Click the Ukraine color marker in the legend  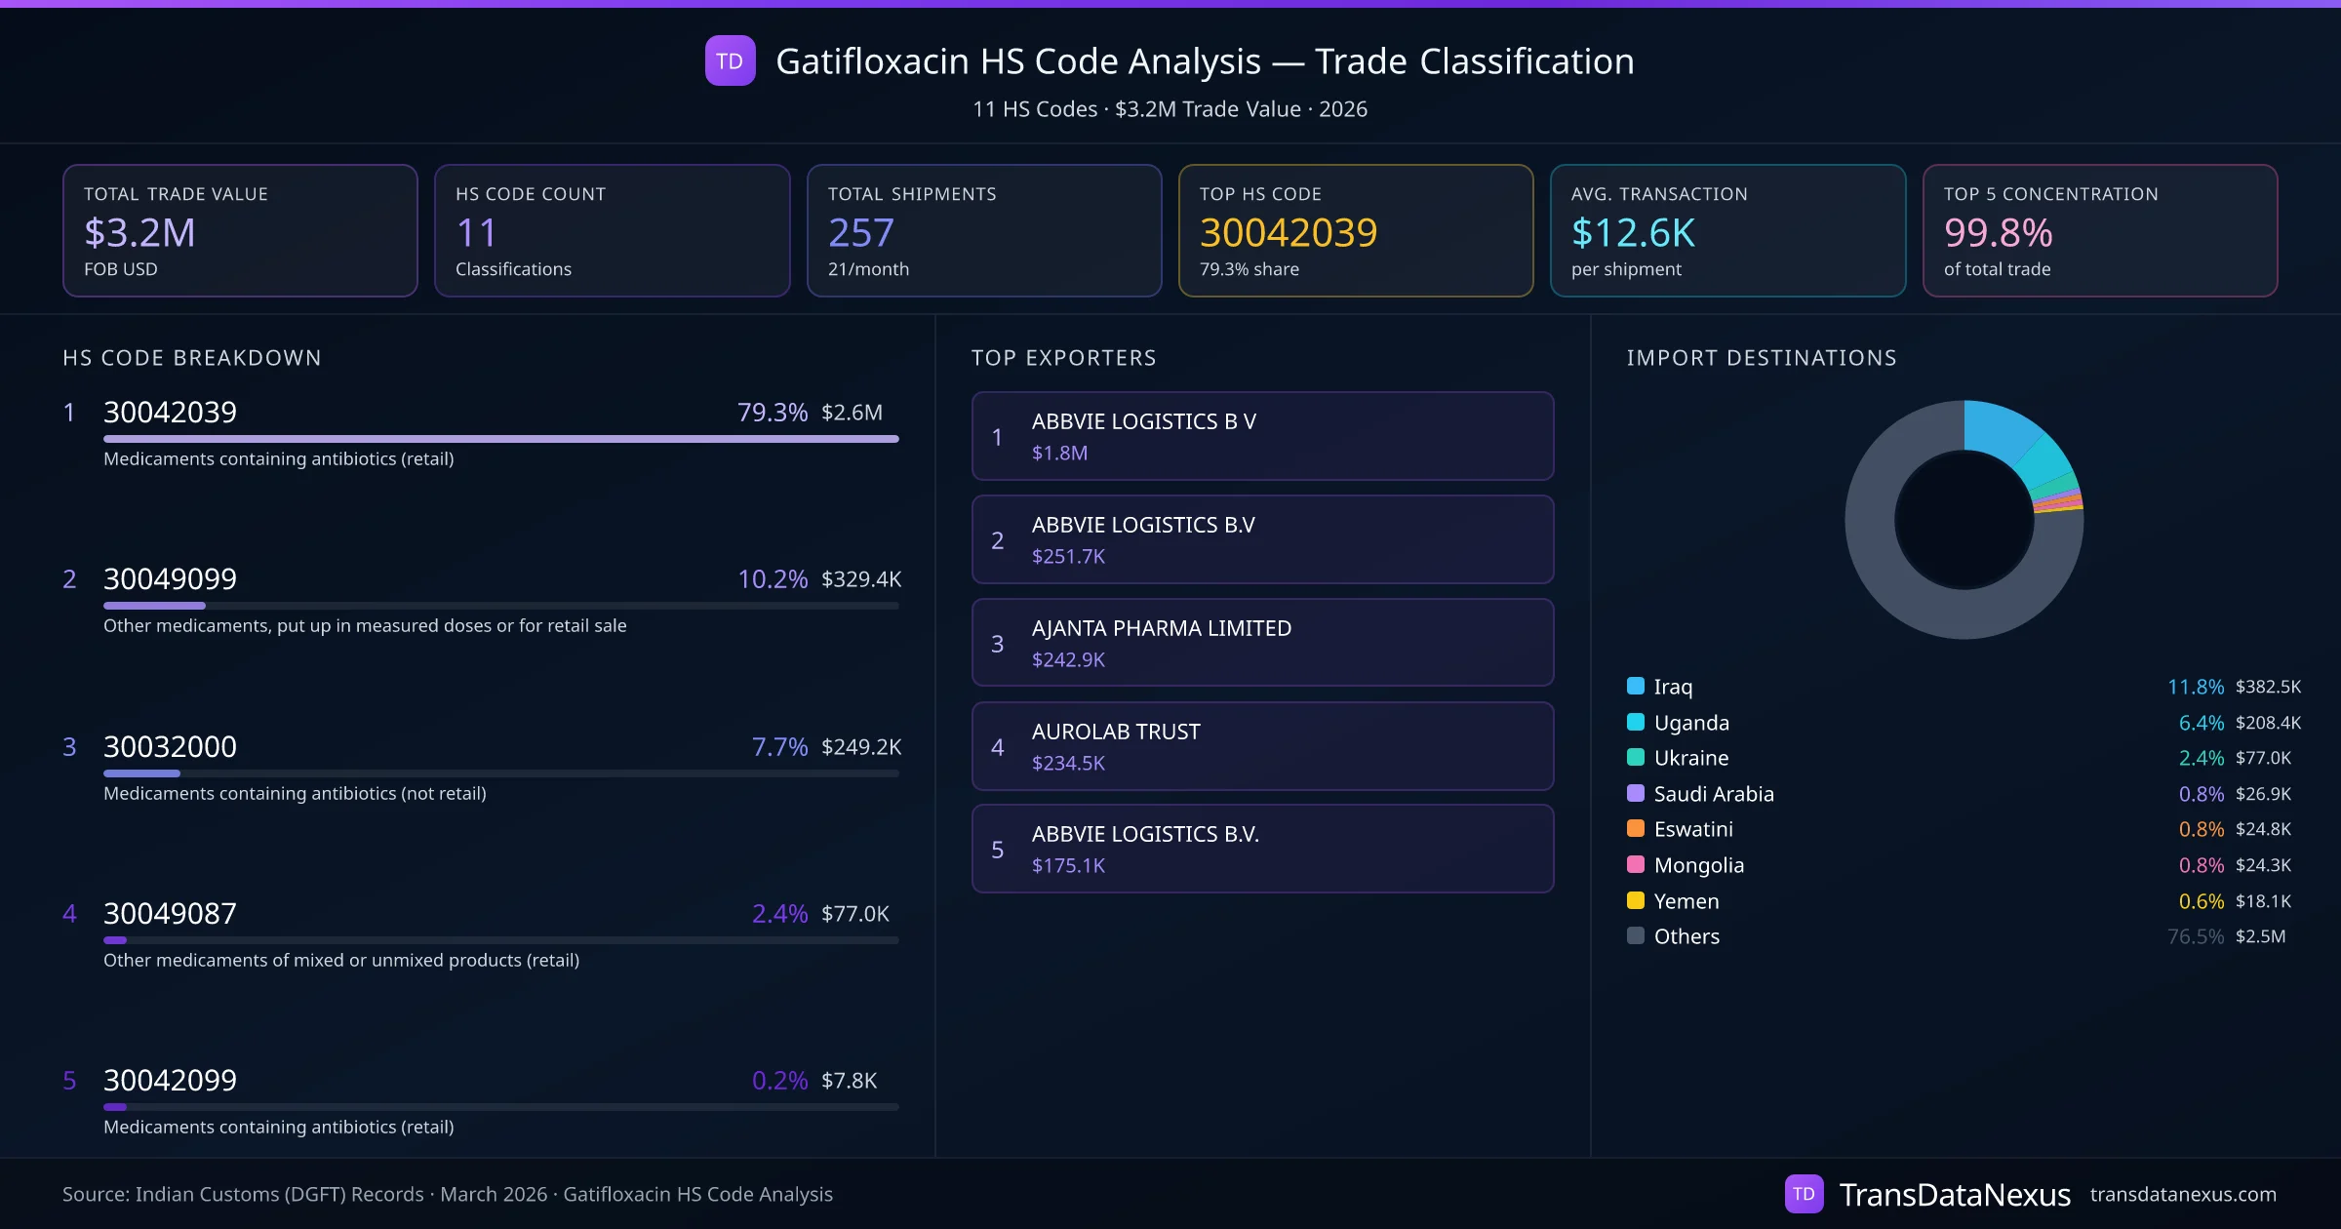(1635, 757)
